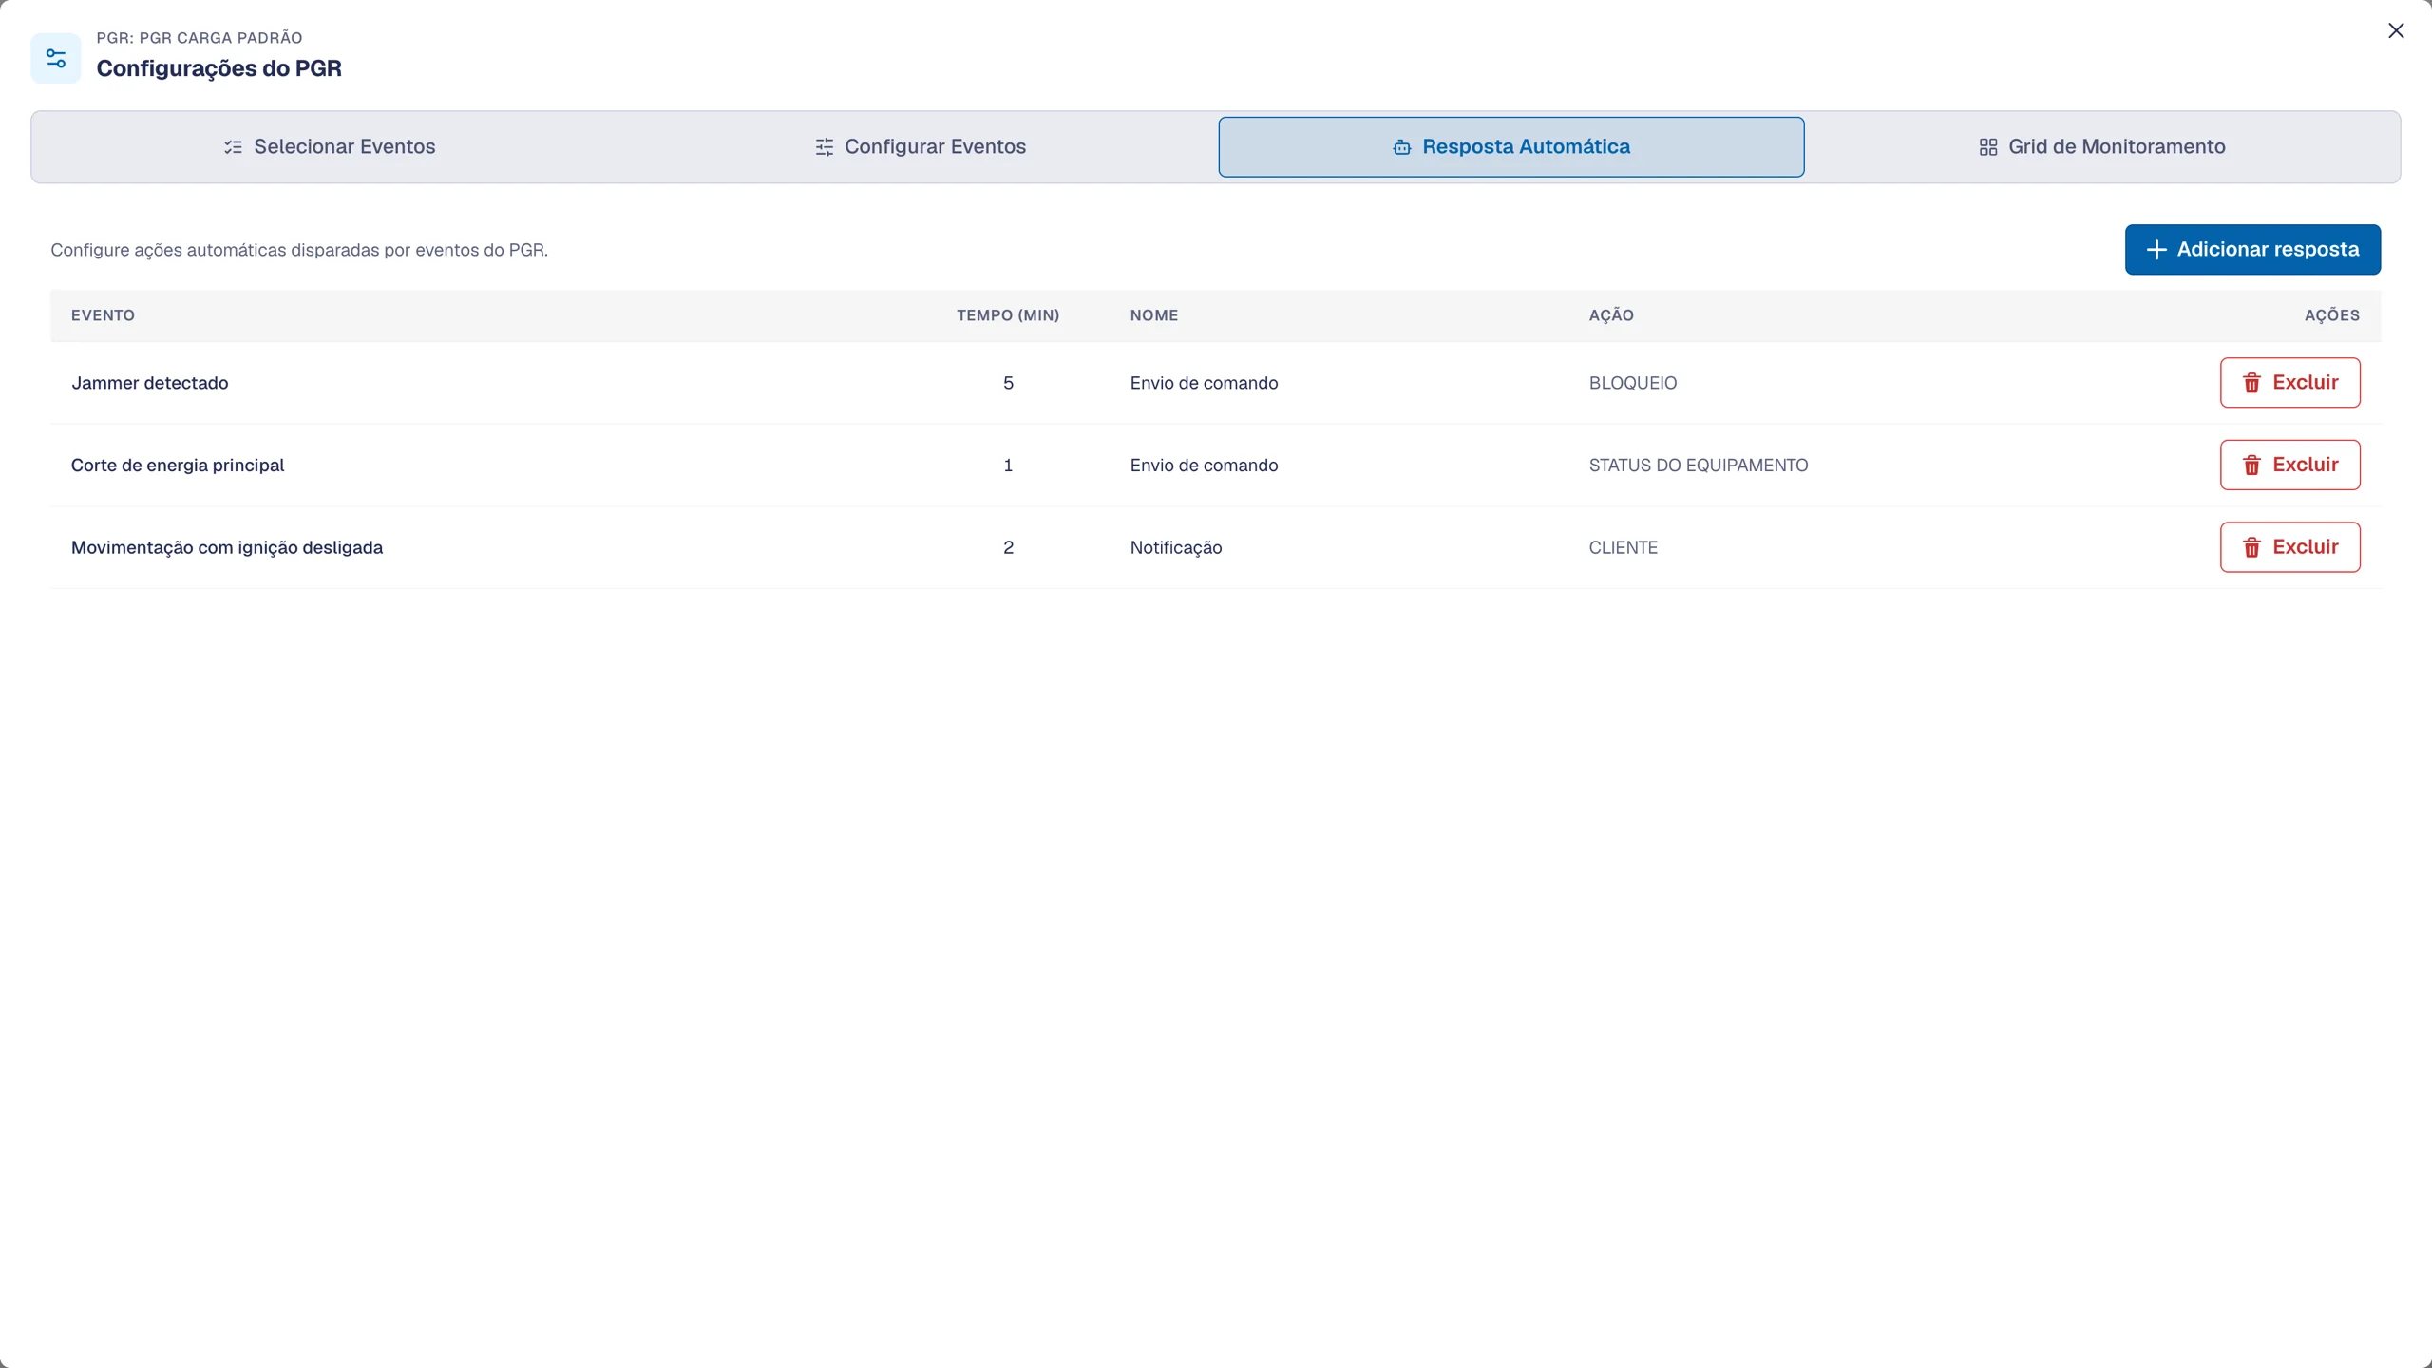Remove the Movimentação com ignição desligada response
2432x1368 pixels.
[x=2289, y=547]
